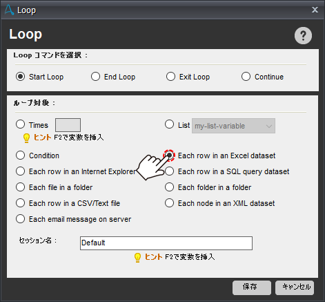Click the 保存 save button

tap(252, 287)
